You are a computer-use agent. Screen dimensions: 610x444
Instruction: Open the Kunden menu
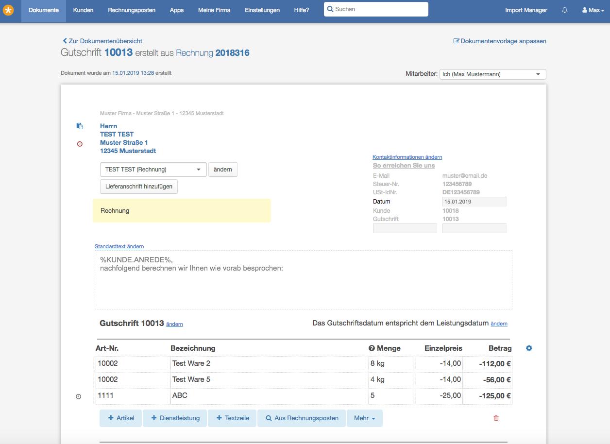pyautogui.click(x=84, y=10)
